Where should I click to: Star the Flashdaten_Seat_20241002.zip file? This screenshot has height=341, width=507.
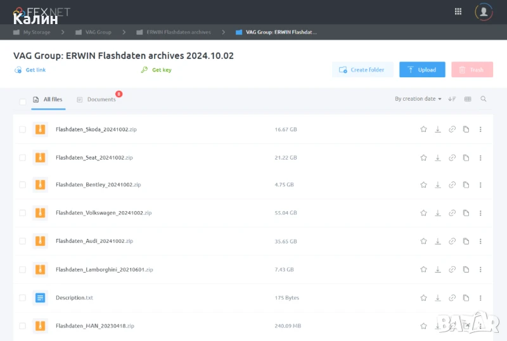423,157
